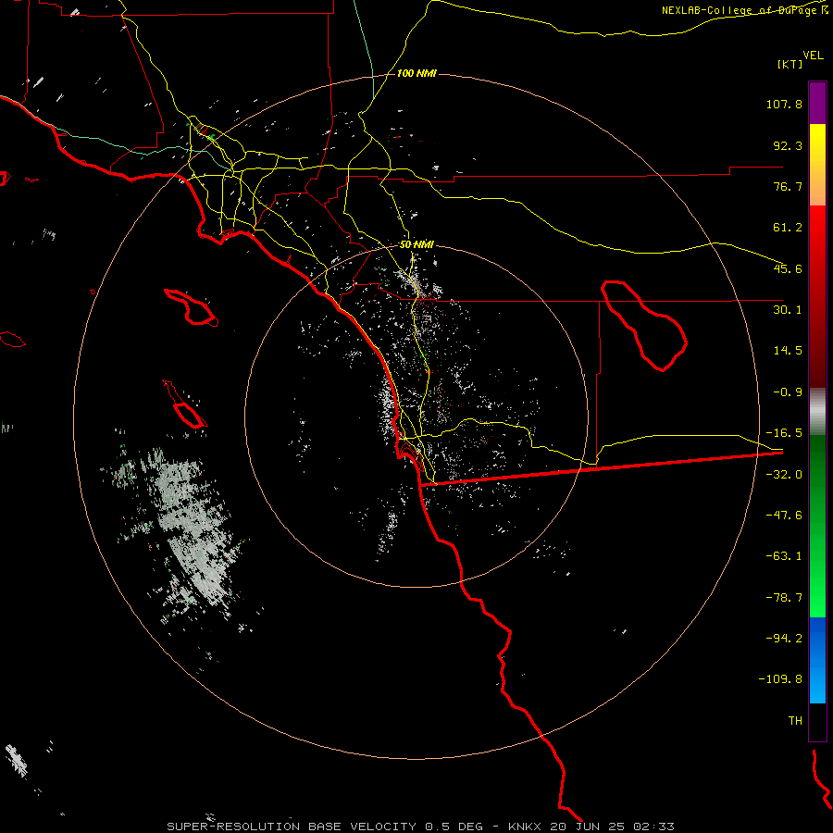Viewport: 833px width, 833px height.
Task: Click the [KT] units label
Action: 790,64
